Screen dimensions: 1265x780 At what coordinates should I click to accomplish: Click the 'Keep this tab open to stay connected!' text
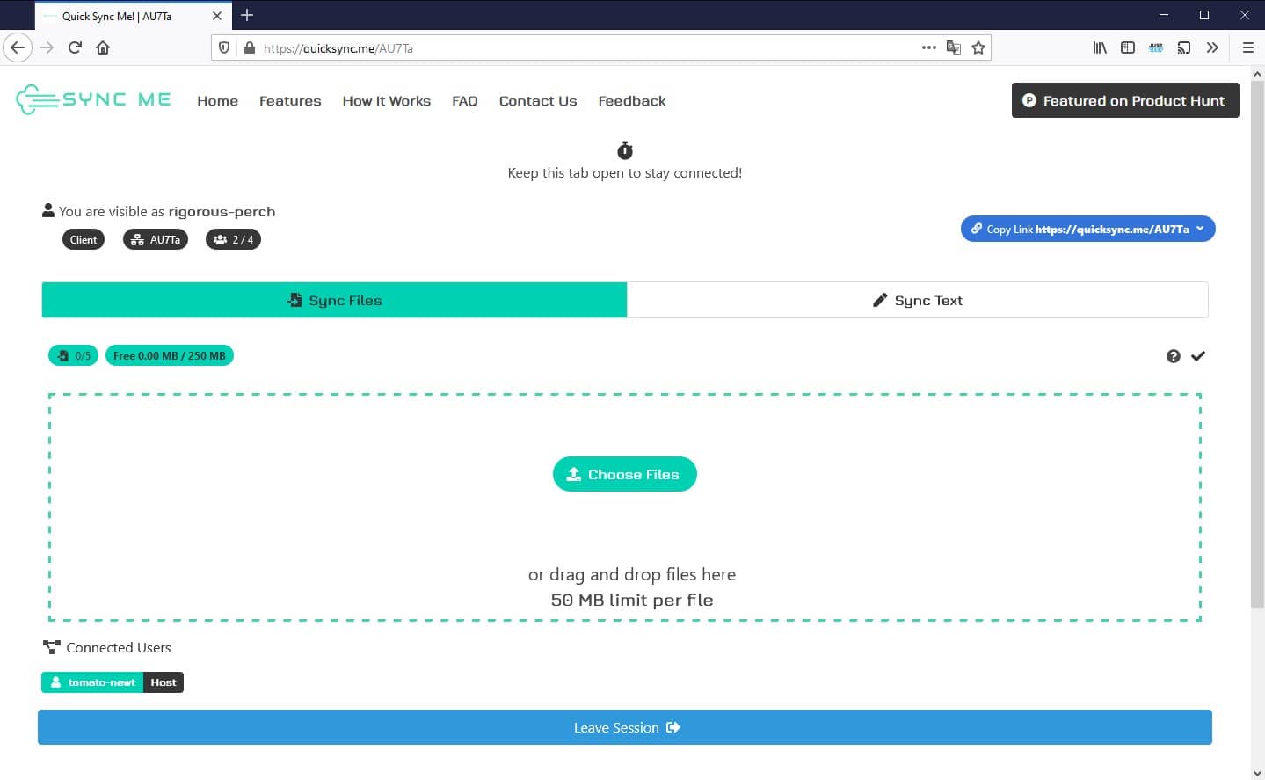coord(625,173)
